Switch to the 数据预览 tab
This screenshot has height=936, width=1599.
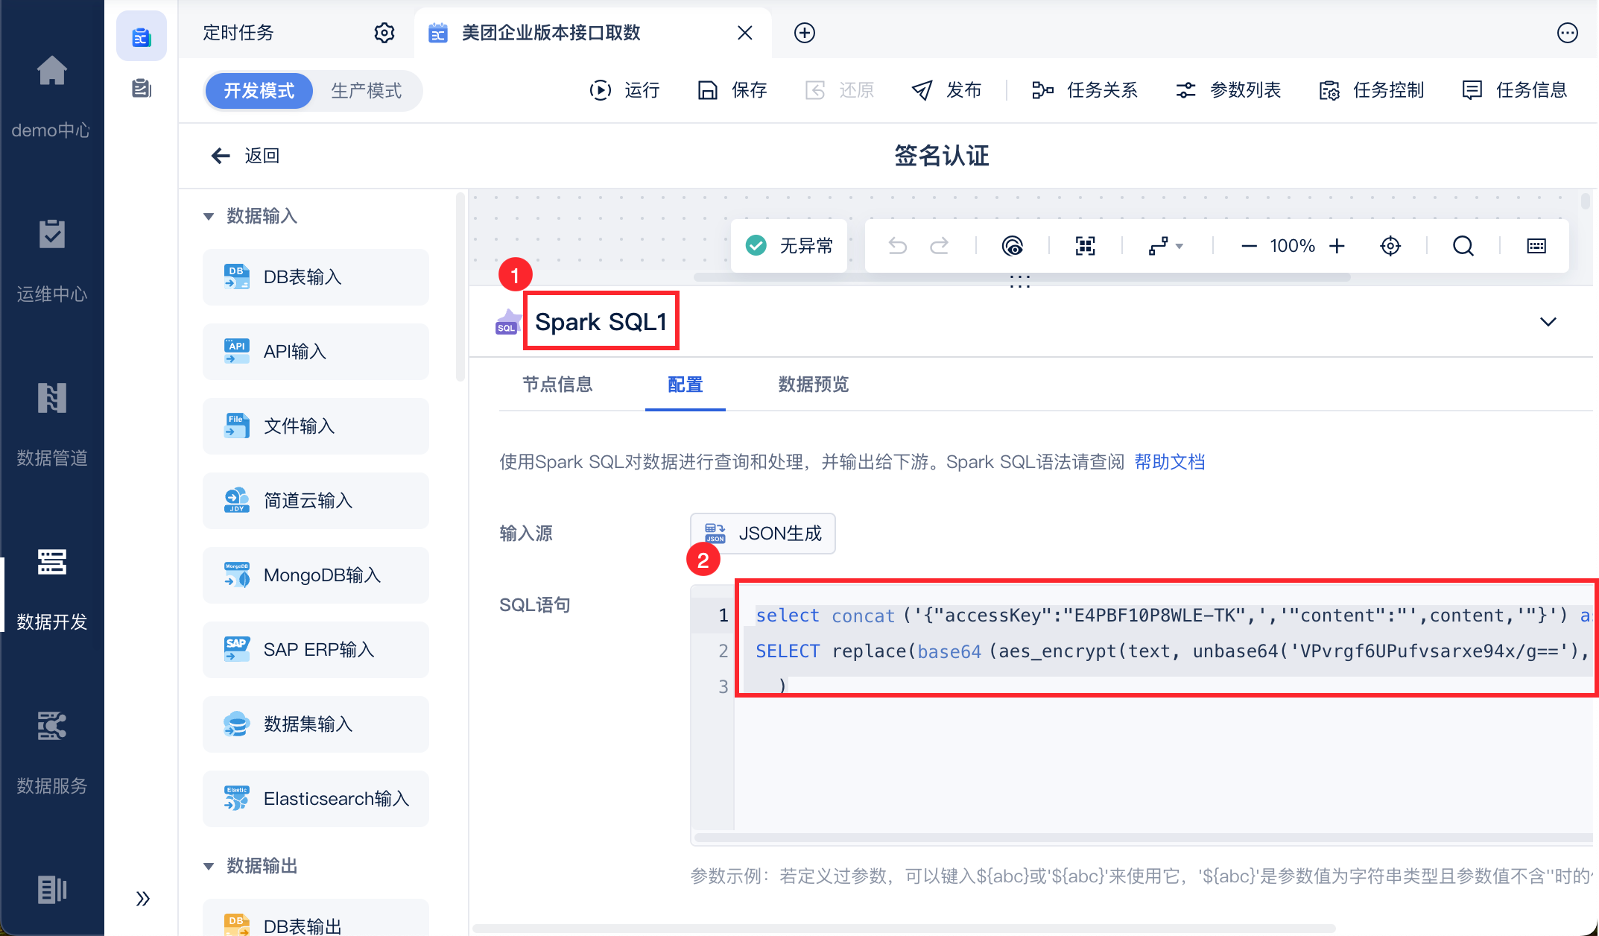(x=813, y=385)
